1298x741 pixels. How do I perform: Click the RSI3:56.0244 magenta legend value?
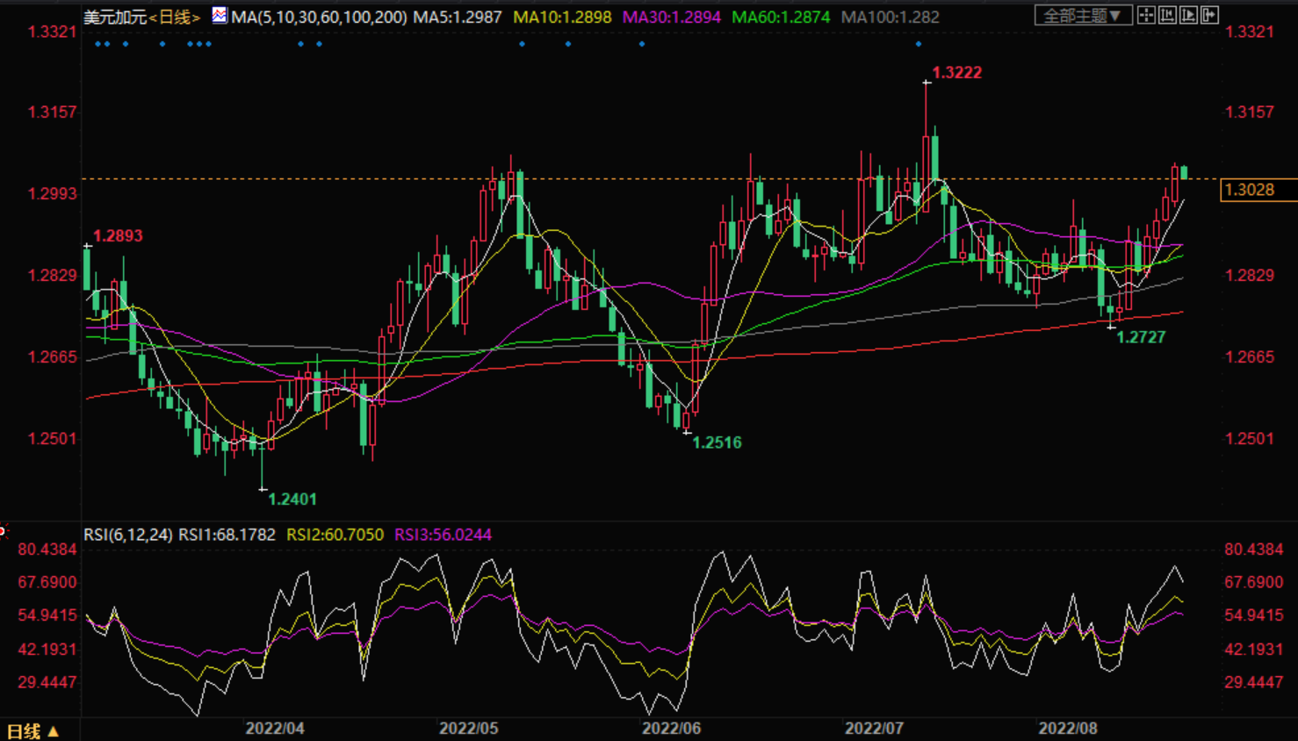click(x=443, y=535)
